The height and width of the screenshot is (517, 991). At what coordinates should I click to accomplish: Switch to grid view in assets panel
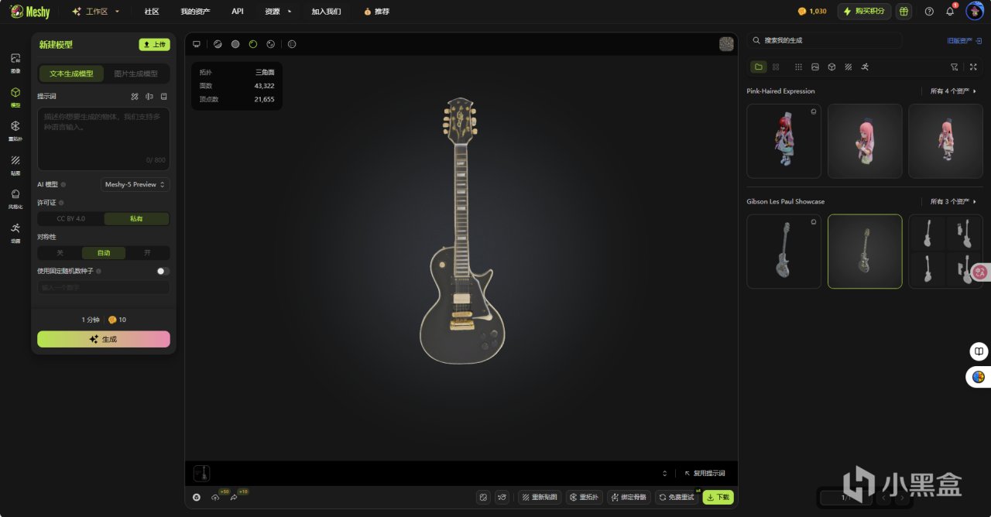(x=776, y=67)
